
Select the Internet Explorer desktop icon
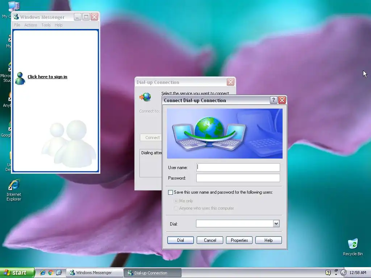click(14, 190)
